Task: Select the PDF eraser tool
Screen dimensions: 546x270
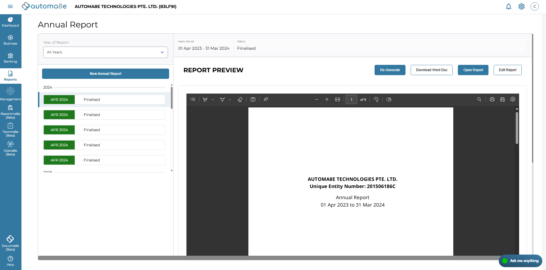Action: [x=240, y=99]
